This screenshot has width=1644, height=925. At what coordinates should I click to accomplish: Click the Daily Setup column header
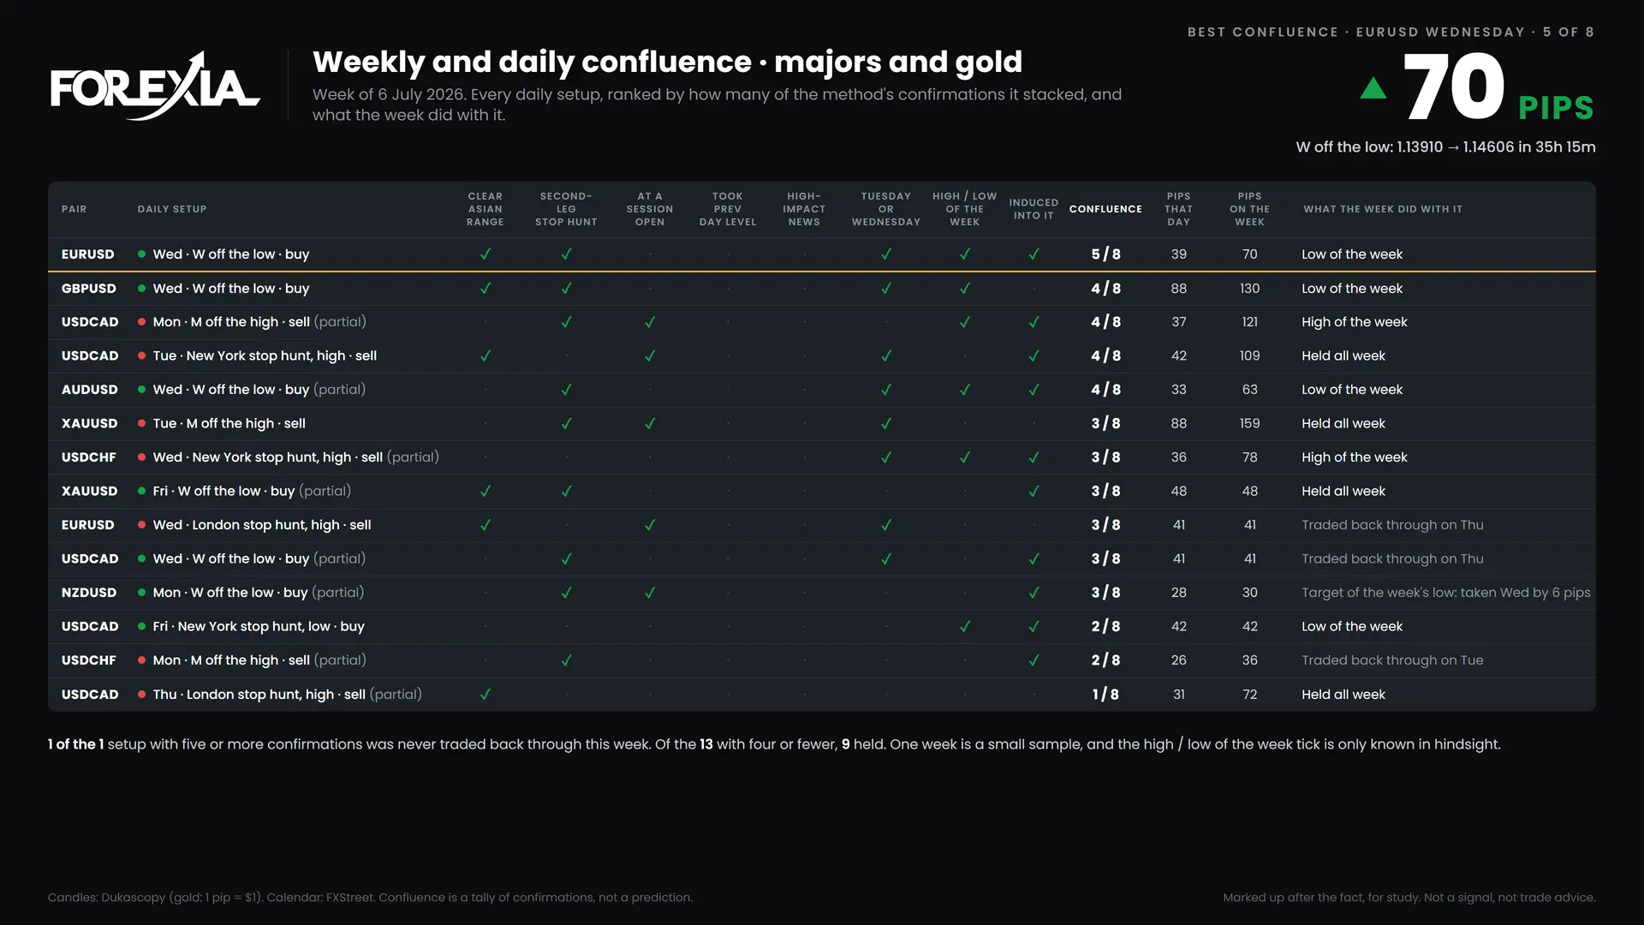pos(172,209)
